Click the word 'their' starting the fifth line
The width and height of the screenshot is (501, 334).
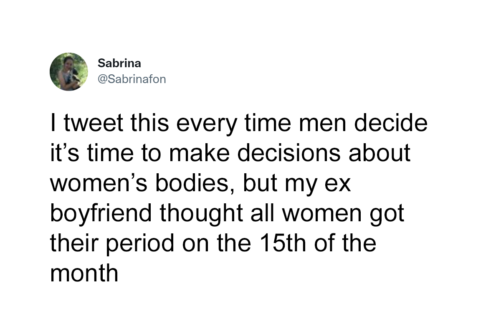(x=72, y=243)
